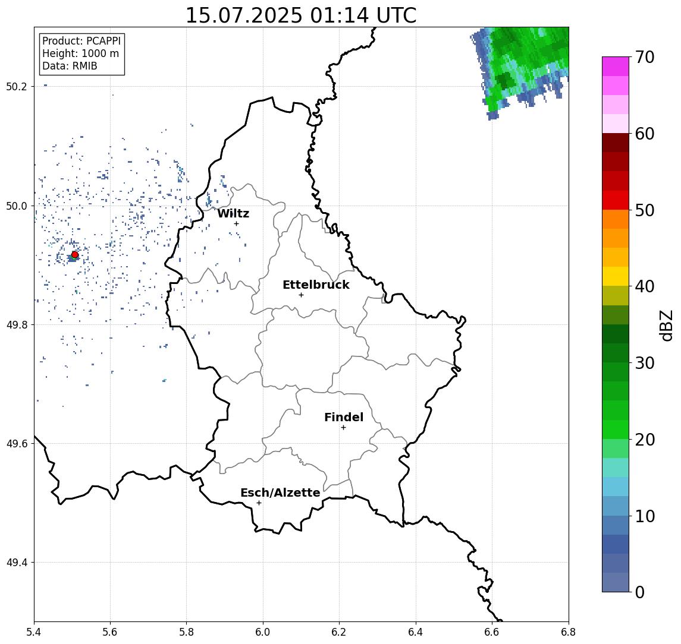The image size is (681, 644).
Task: Click the Ettelbruck city label
Action: [x=316, y=285]
